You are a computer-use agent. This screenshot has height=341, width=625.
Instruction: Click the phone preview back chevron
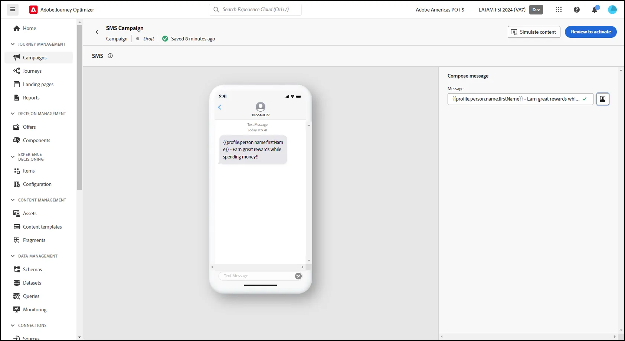click(x=220, y=107)
